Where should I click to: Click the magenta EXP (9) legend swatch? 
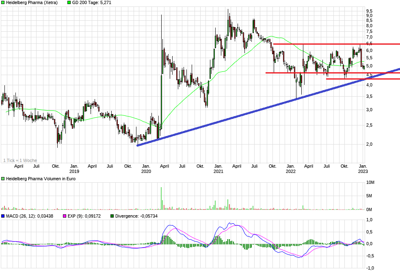click(x=65, y=216)
